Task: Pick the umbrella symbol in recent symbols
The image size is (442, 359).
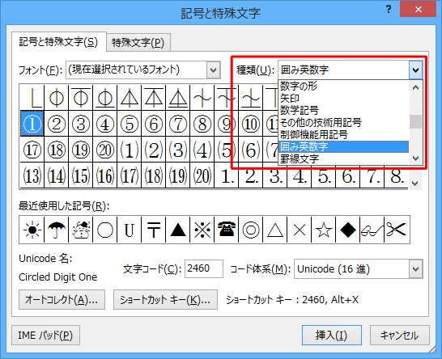Action: point(57,230)
